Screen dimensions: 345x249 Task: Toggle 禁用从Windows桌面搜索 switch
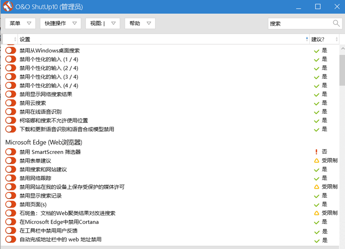(10, 50)
